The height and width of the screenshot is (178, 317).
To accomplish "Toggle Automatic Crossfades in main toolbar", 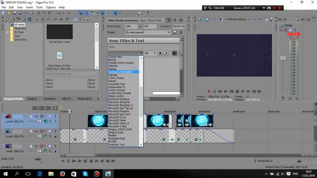I will click(86, 13).
